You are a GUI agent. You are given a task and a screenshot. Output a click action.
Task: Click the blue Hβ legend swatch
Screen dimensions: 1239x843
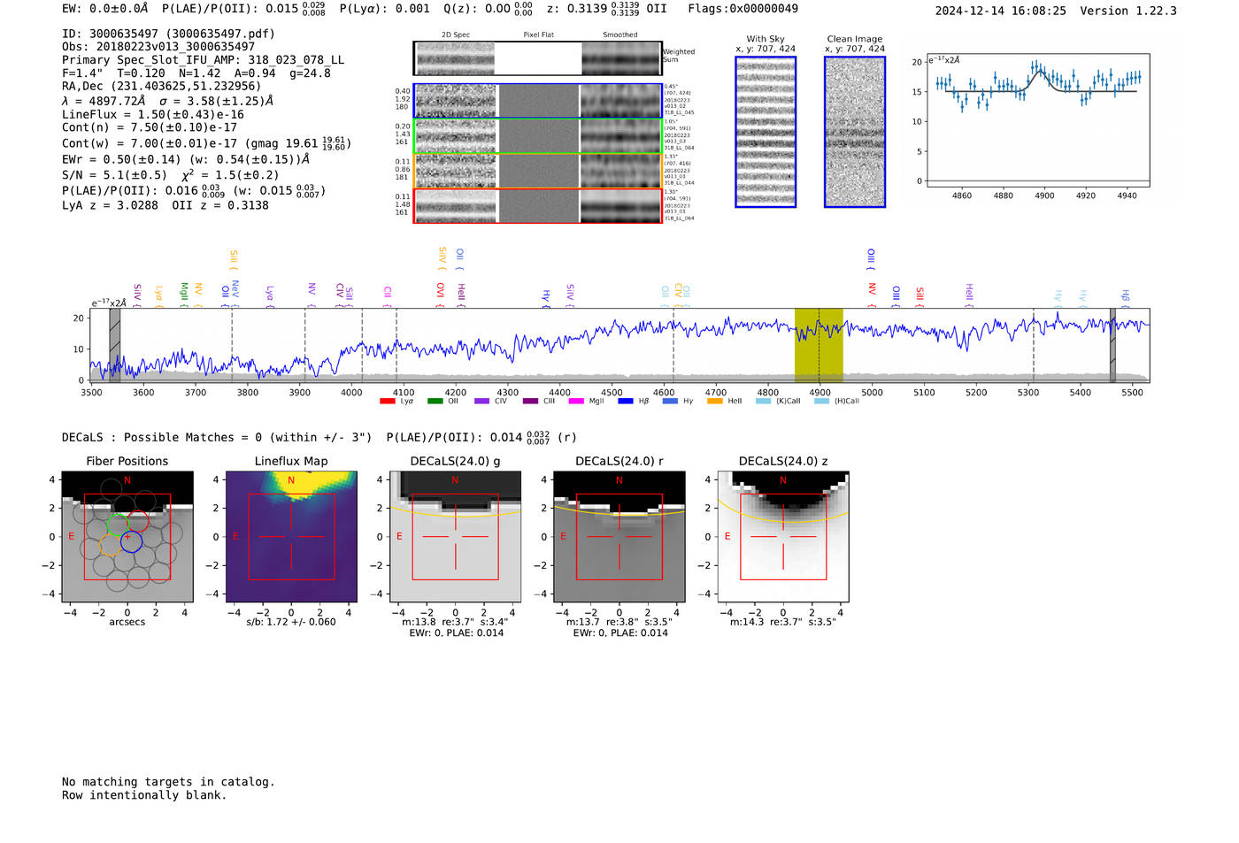(626, 401)
